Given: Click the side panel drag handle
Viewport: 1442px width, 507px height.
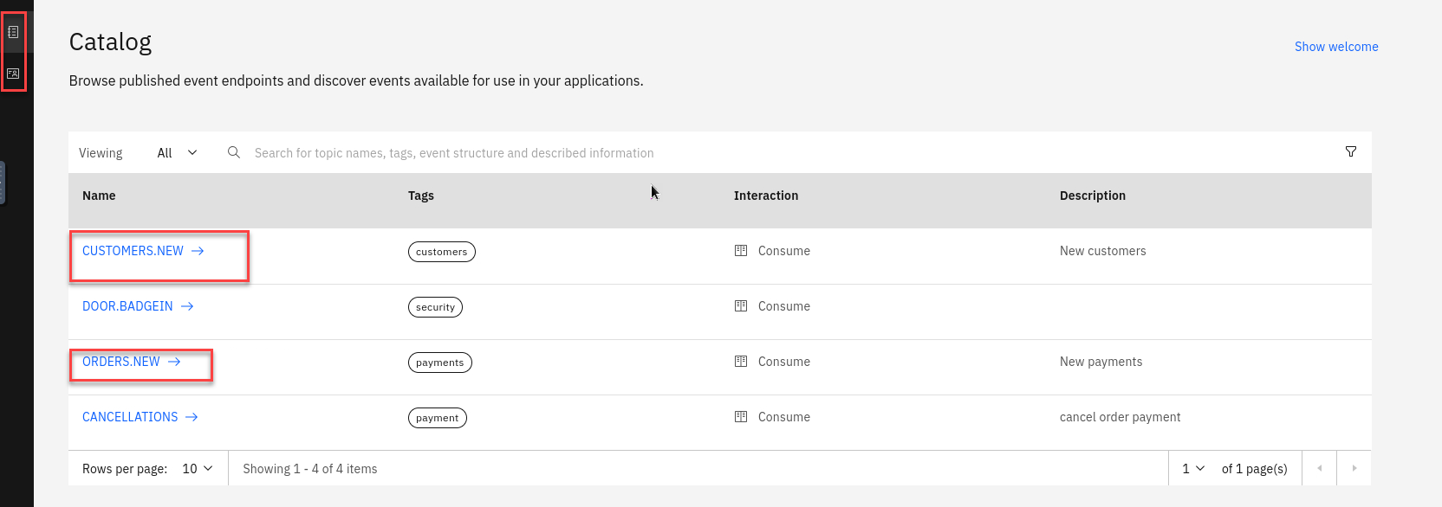Looking at the screenshot, I should coord(3,183).
